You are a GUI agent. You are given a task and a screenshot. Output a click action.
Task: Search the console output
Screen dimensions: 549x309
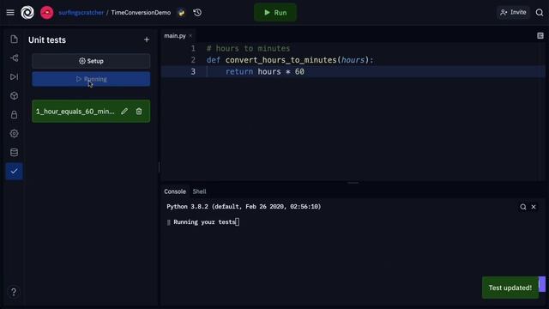coord(522,207)
